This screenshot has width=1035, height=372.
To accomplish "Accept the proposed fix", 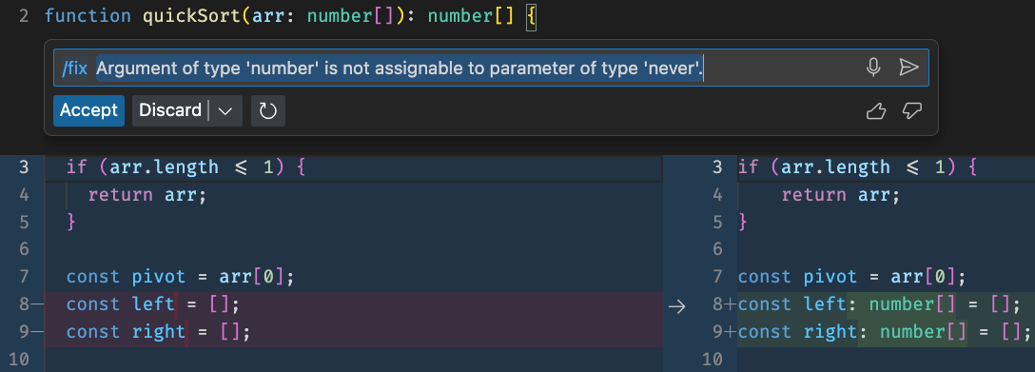I will (88, 110).
